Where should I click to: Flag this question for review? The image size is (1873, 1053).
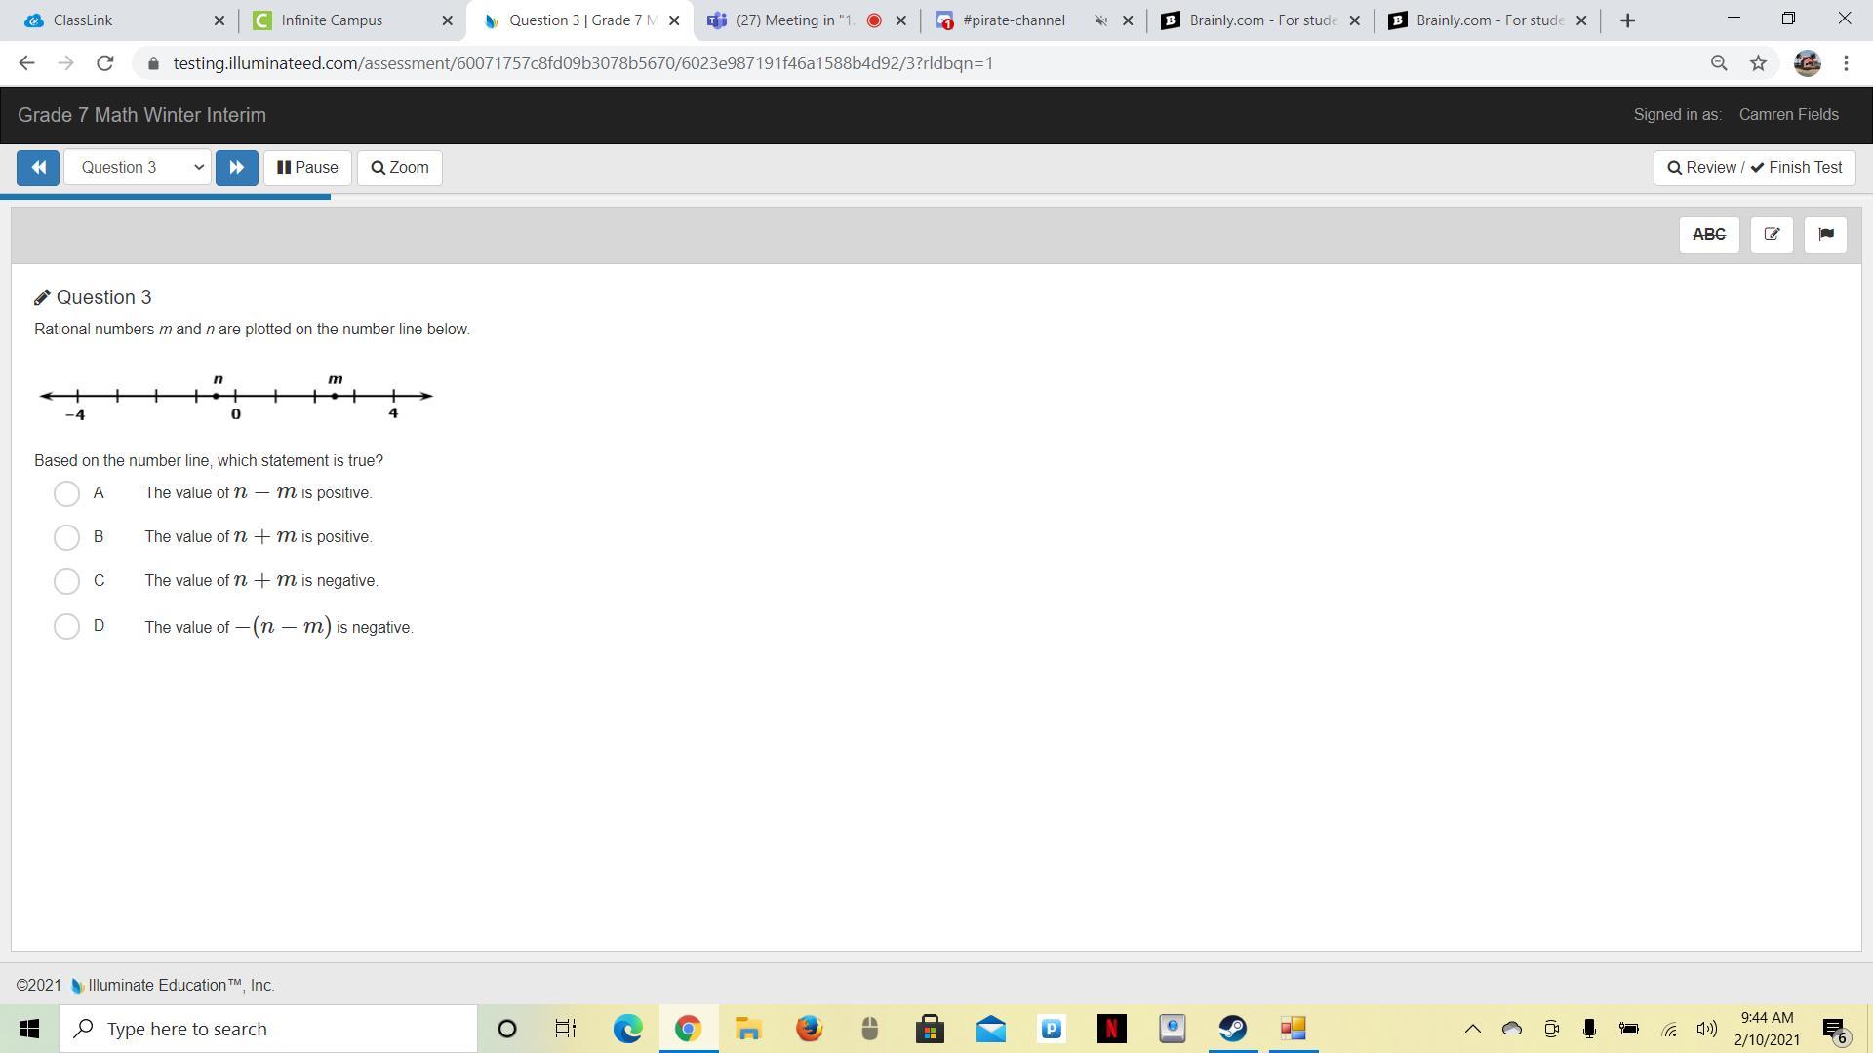pyautogui.click(x=1825, y=235)
